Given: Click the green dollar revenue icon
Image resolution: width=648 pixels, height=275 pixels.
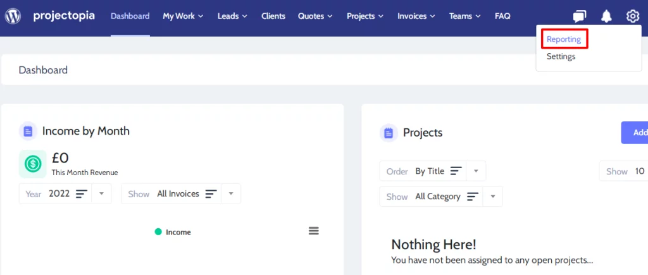Looking at the screenshot, I should tap(33, 164).
